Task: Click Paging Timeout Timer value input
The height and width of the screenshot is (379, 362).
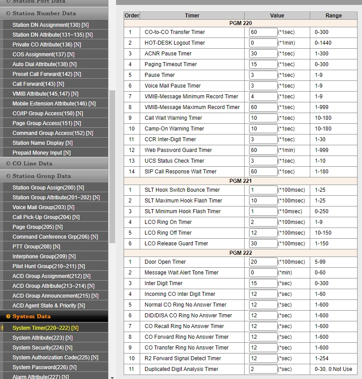Action: click(263, 64)
